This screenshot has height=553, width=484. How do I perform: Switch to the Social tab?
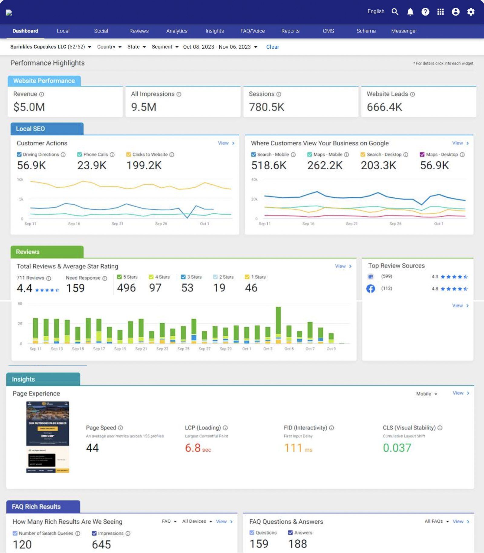[x=101, y=31]
